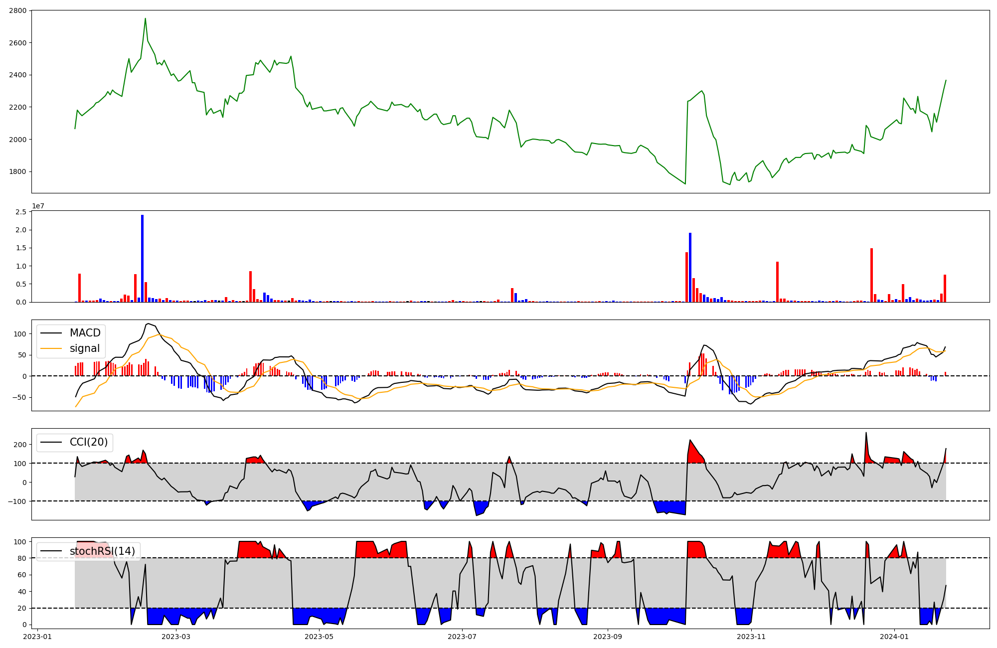Select the stochRSI(14) legend label
This screenshot has width=997, height=648.
[102, 551]
